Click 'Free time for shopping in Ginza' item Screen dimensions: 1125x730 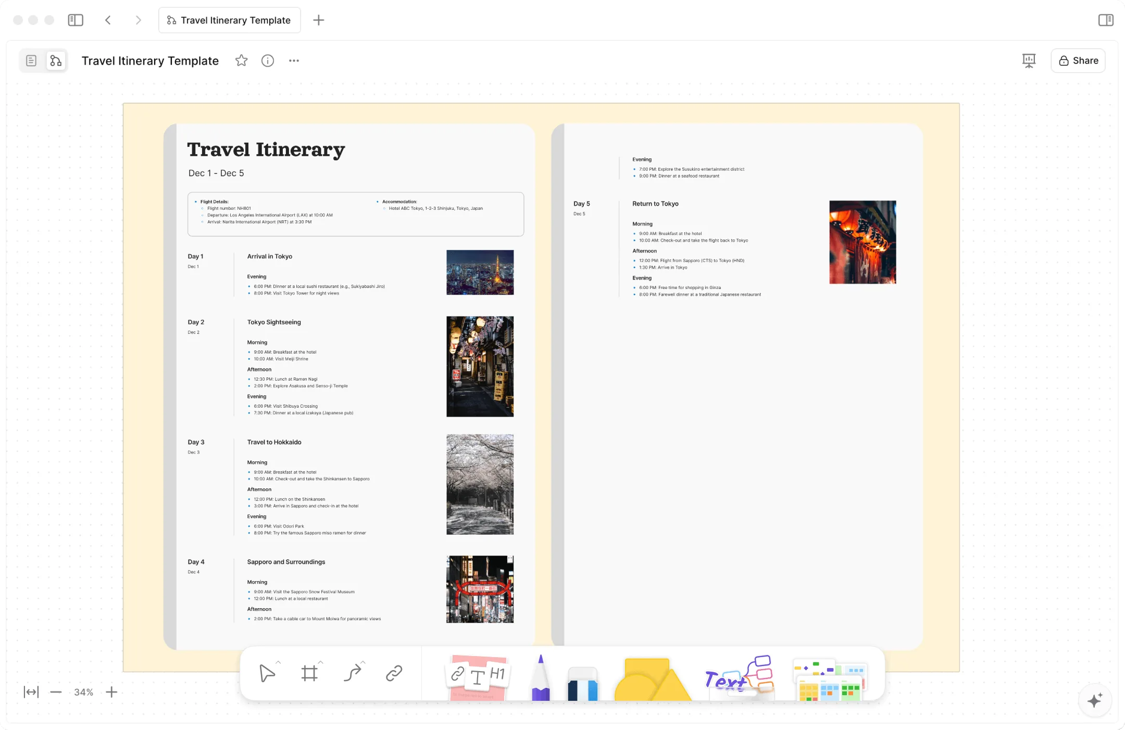point(680,287)
